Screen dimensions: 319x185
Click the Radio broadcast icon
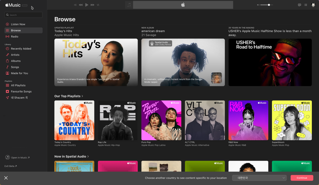(x=7, y=36)
